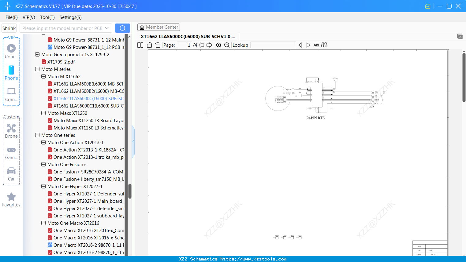Click the document viewer vertical scrollbar thumb
Screen dimensions: 466x262
tap(464, 77)
